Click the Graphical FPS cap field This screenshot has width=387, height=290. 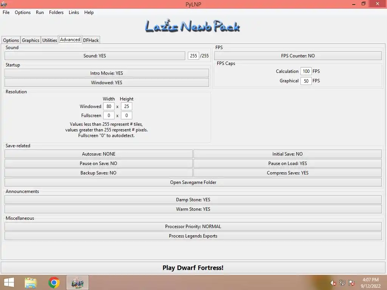coord(306,81)
